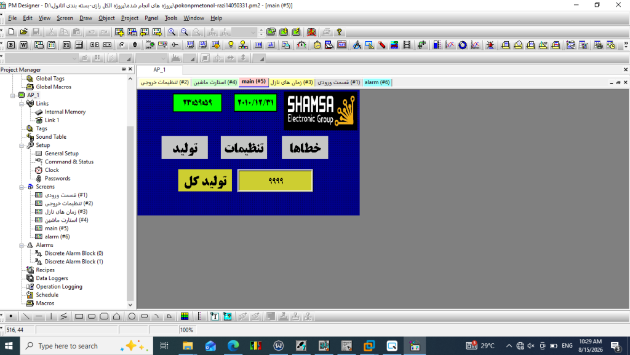The width and height of the screenshot is (630, 355).
Task: Select the Rectangle drawing tool
Action: 79,316
